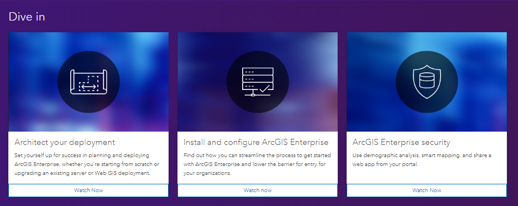Click Watch now under Install and configure
The width and height of the screenshot is (518, 206).
258,190
